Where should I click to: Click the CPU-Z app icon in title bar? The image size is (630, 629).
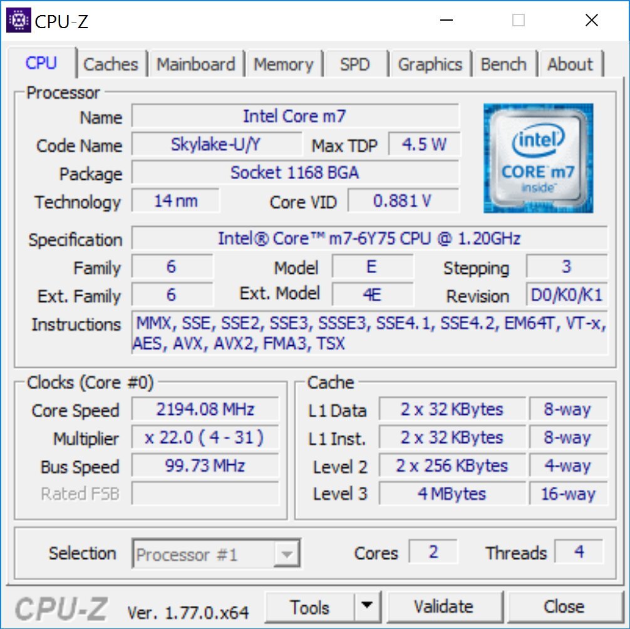tap(19, 19)
